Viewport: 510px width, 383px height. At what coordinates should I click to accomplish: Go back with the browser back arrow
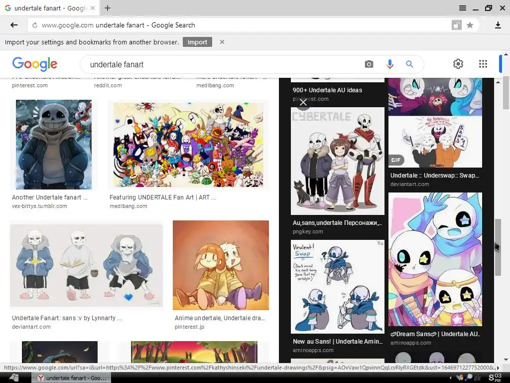point(14,25)
